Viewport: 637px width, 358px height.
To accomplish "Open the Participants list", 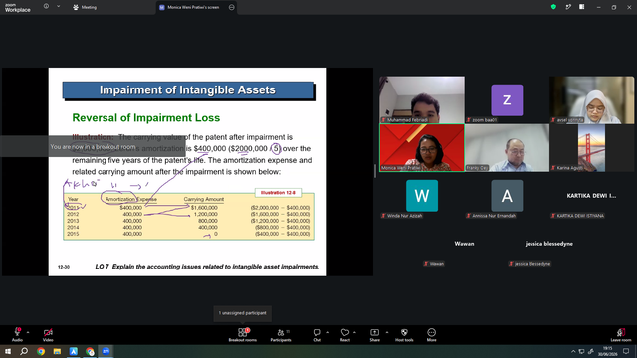I will (x=281, y=334).
